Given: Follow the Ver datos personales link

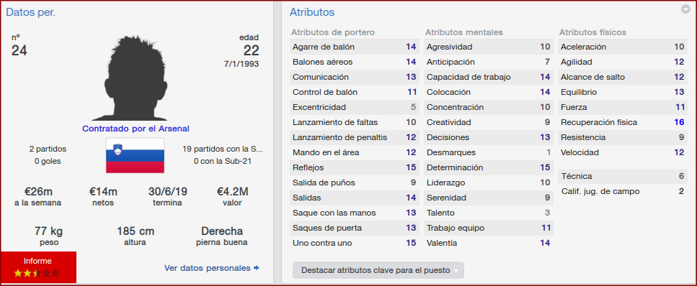Looking at the screenshot, I should (207, 268).
